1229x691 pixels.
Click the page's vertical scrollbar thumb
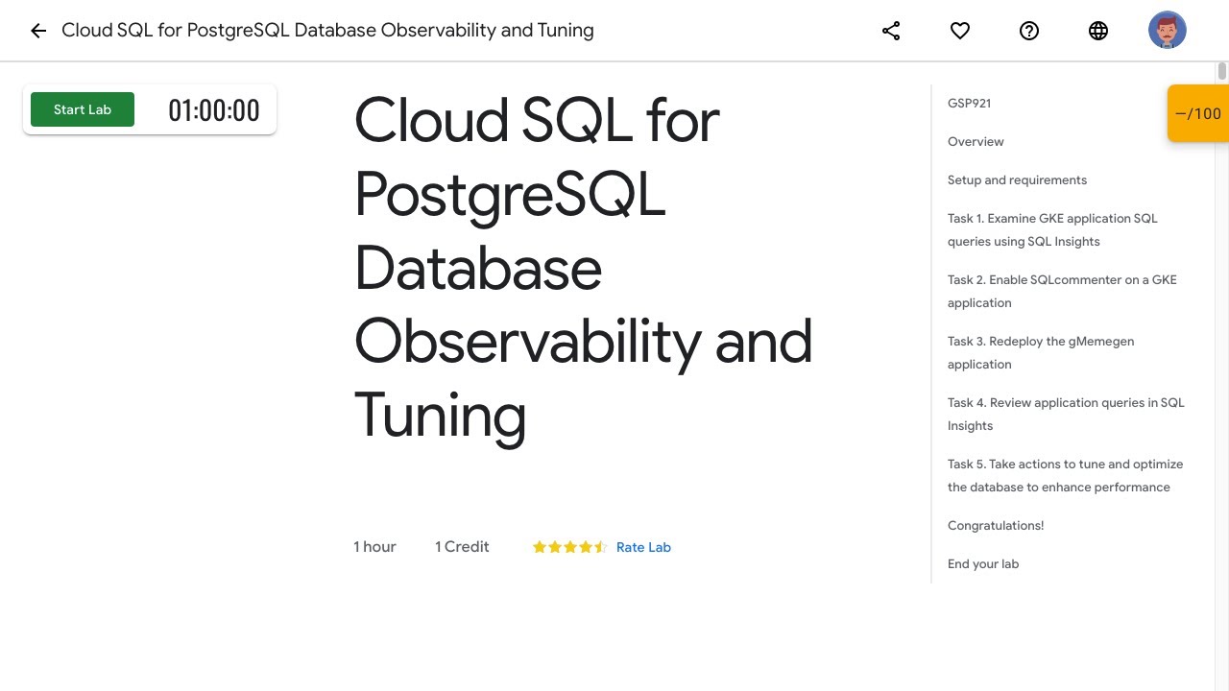[1222, 71]
